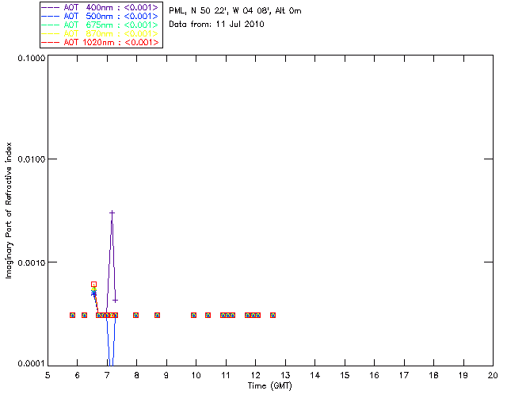507x406 pixels.
Task: Click the 'Imaginary Part of Refractive index' axis label
Action: click(9, 210)
